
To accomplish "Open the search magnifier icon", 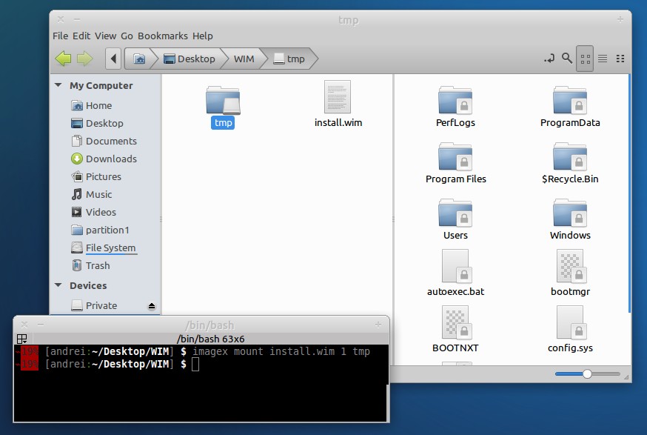I will click(567, 59).
